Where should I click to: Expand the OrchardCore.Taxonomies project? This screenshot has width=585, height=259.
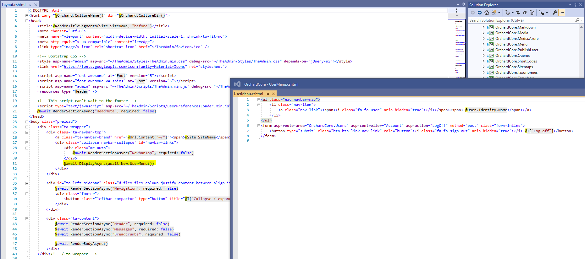(x=483, y=73)
